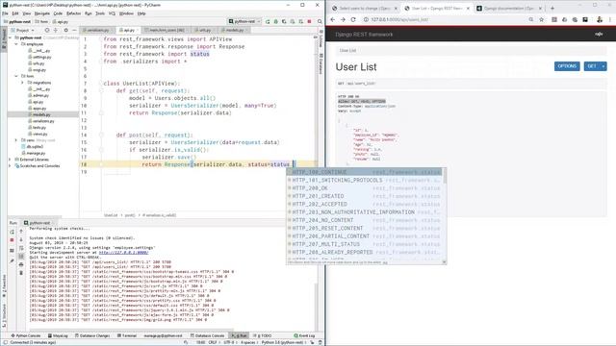Click the OPTIONS button

567,66
